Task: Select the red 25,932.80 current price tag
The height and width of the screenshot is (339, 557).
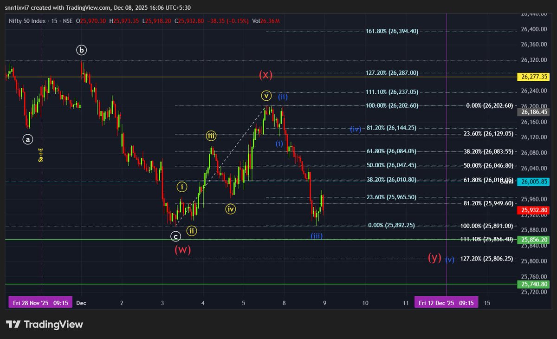Action: (x=534, y=210)
